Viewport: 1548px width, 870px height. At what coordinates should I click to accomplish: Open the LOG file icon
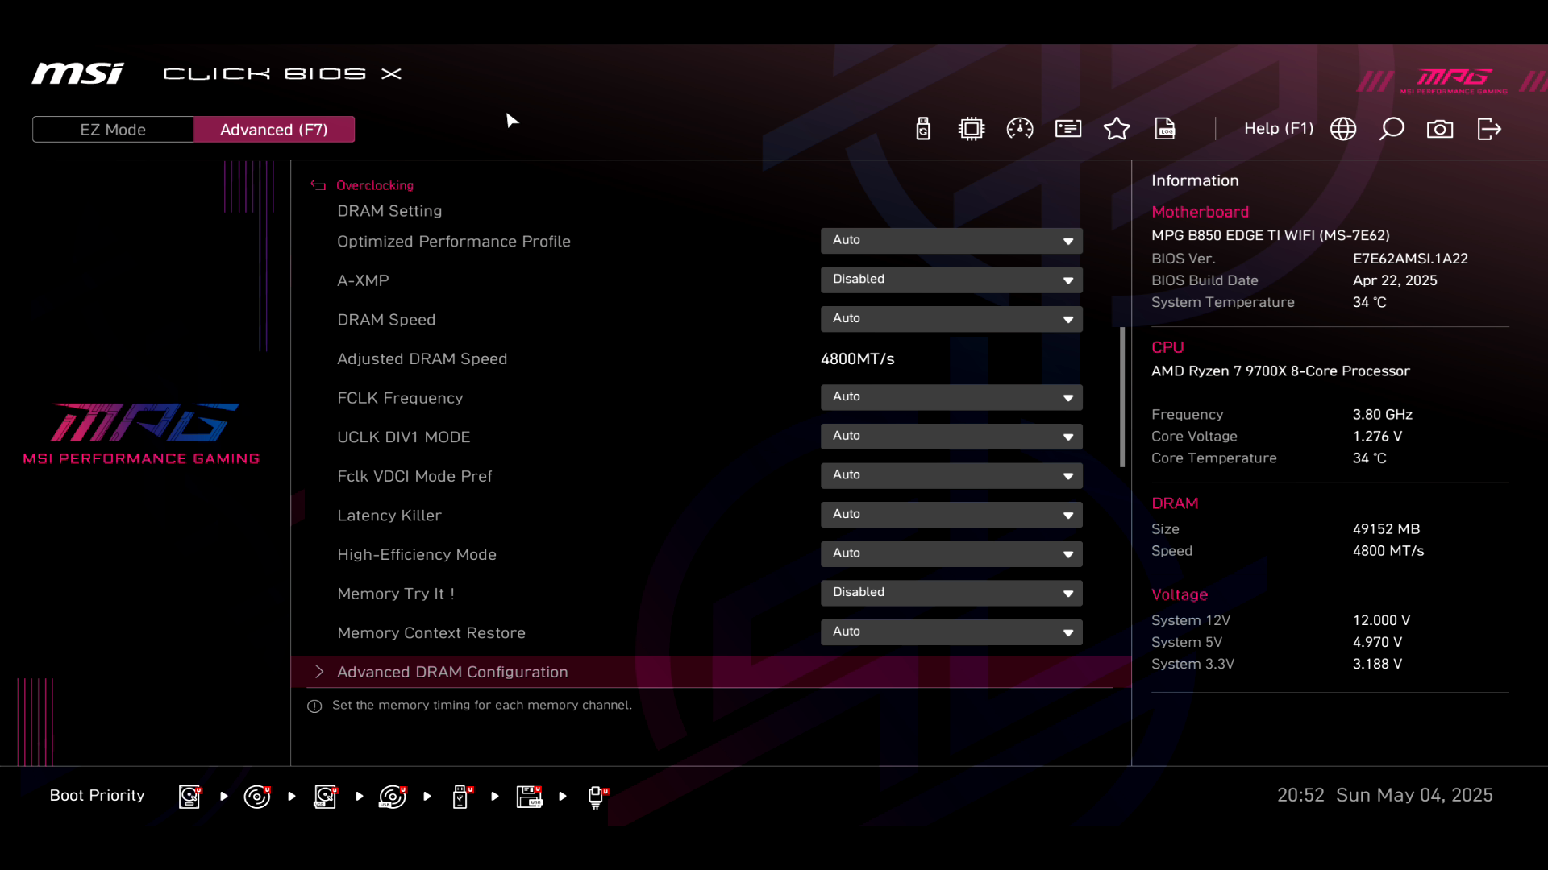1165,129
